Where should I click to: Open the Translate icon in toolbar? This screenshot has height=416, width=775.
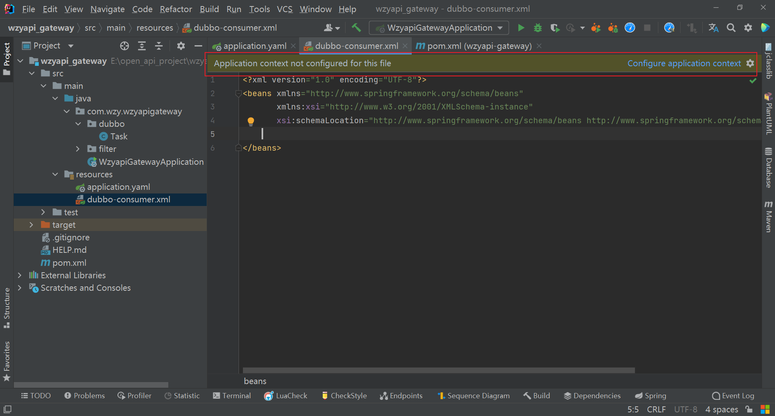713,28
